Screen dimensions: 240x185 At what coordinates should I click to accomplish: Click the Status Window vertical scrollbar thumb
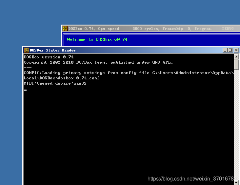(x=236, y=64)
